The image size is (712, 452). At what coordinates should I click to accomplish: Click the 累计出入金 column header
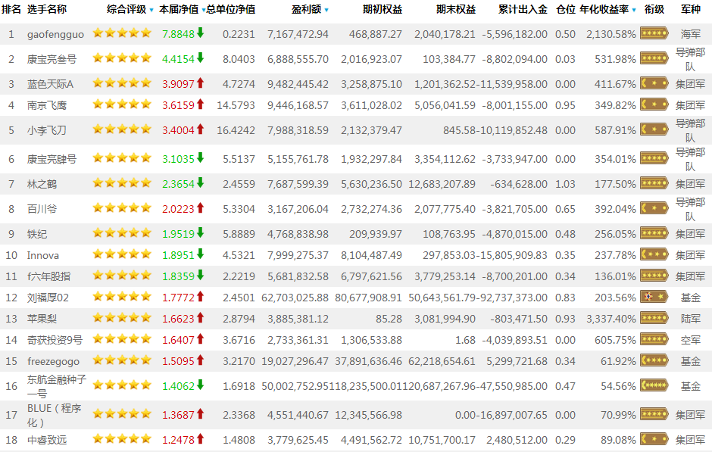(x=523, y=9)
